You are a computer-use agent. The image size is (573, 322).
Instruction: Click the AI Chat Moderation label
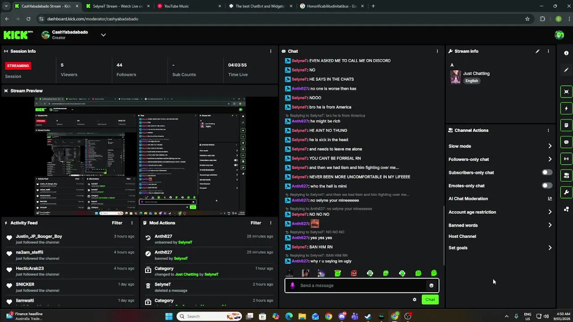point(468,199)
